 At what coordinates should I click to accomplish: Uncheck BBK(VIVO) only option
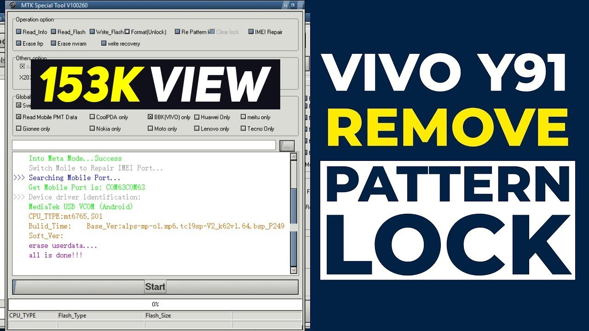pyautogui.click(x=150, y=117)
